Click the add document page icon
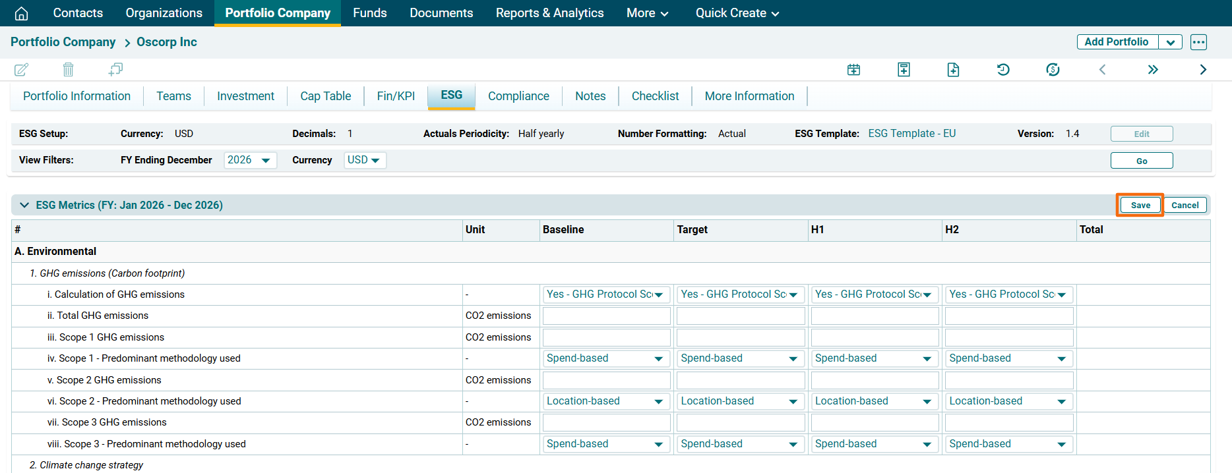This screenshot has height=473, width=1232. [x=953, y=69]
